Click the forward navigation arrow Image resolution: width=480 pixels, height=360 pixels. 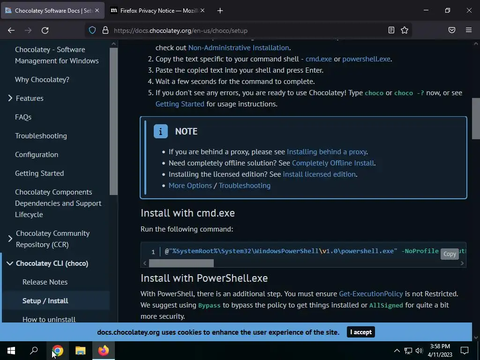coord(28,30)
